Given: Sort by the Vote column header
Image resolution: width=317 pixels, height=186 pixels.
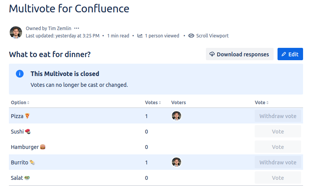Looking at the screenshot, I should (262, 103).
